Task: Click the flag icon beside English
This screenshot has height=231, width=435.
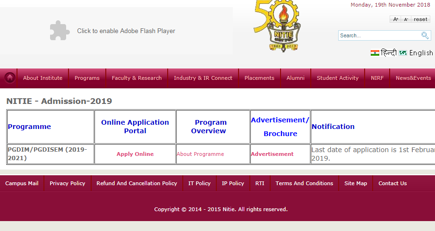Action: pos(403,53)
